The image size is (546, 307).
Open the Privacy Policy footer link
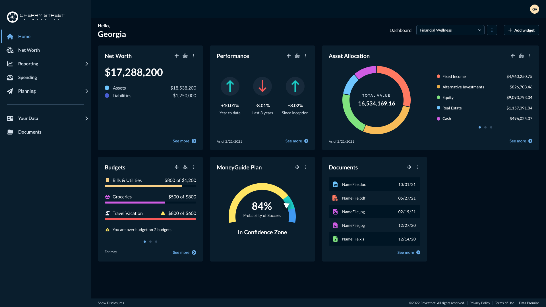(x=480, y=303)
